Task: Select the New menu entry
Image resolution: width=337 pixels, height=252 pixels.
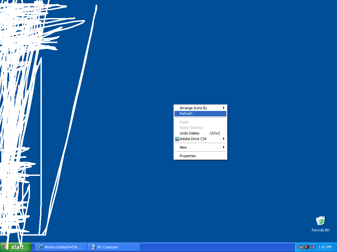Action: (183, 147)
